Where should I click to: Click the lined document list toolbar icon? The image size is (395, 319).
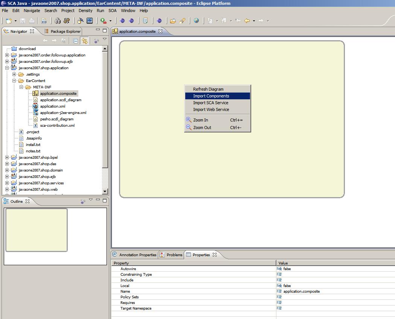145,21
